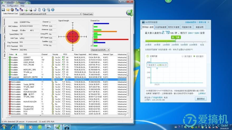The width and height of the screenshot is (232, 130).
Task: Click the blue globe toolbar icon
Action: coord(44,10)
